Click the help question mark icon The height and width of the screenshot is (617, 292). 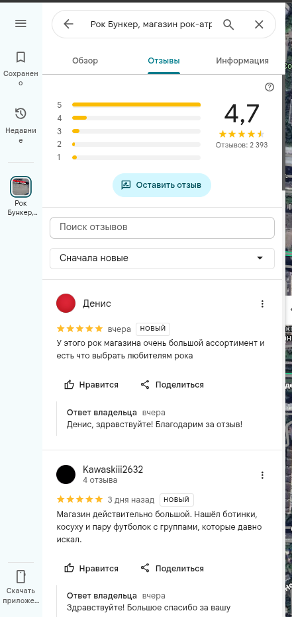(269, 87)
